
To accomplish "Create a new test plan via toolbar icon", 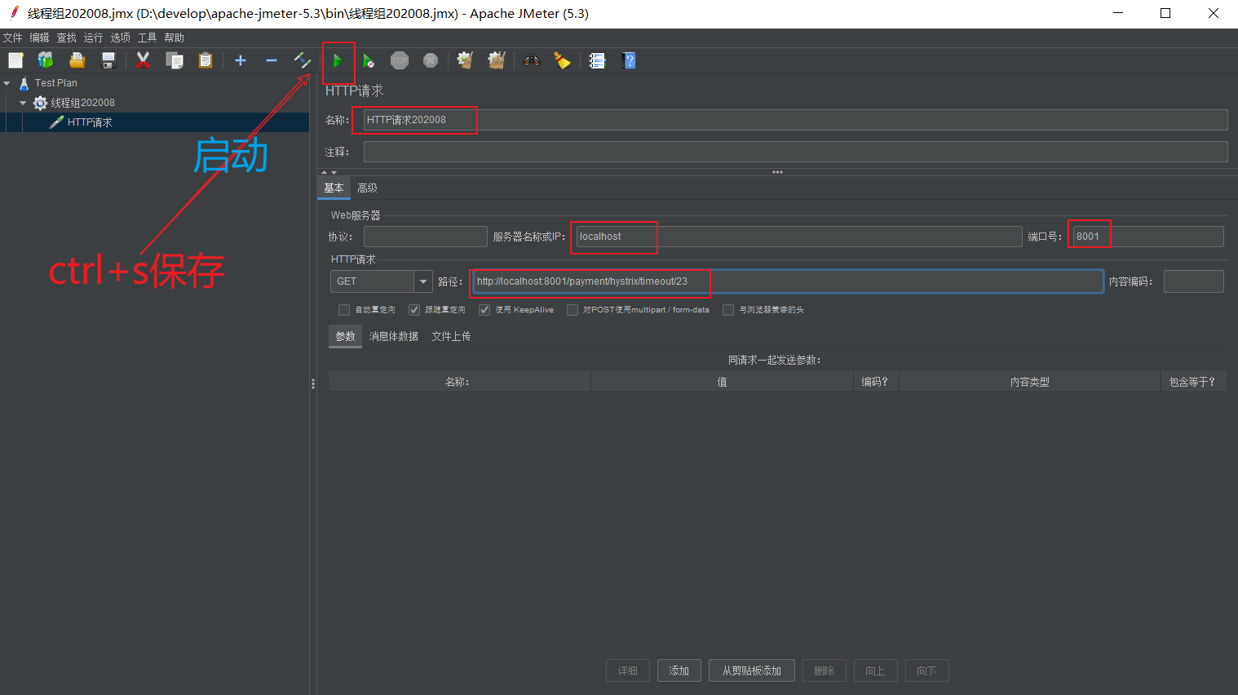I will [15, 60].
